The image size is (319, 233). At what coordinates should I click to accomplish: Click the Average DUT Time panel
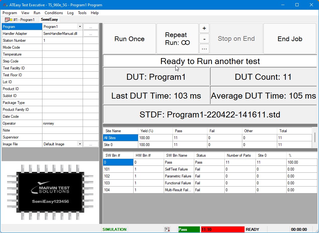(x=263, y=95)
